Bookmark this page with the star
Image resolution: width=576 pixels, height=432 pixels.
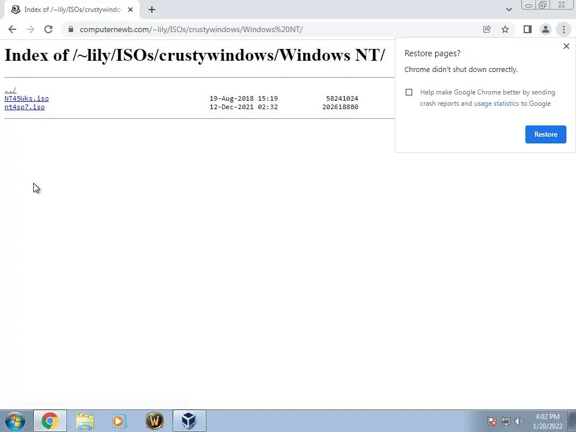coord(505,29)
